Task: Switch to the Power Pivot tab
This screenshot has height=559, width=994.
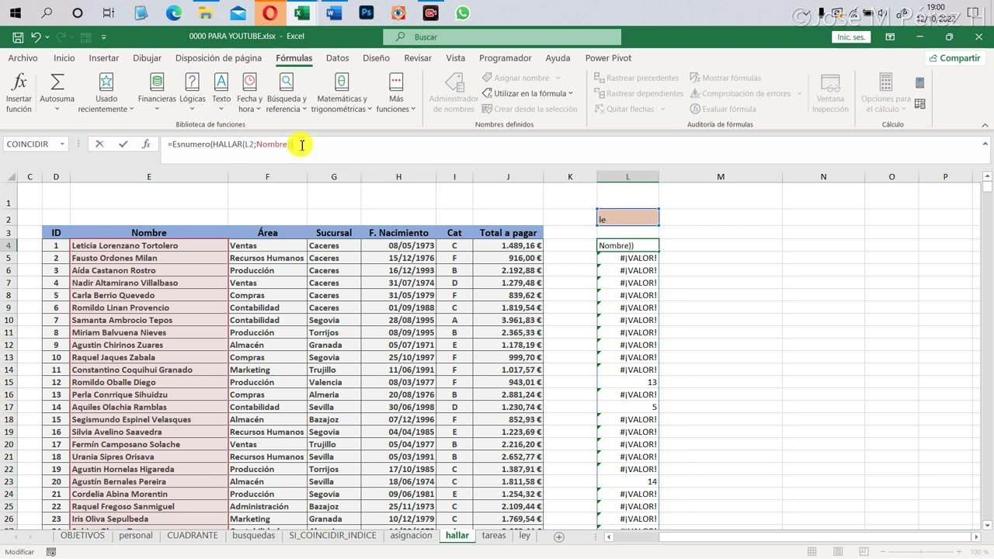Action: tap(608, 58)
